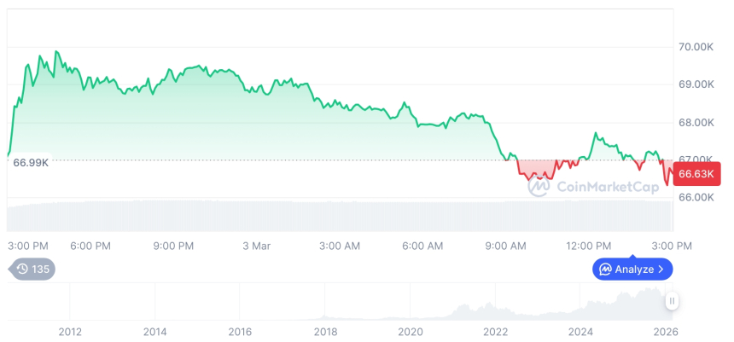Jump to 2018 in the range navigator

[x=325, y=332]
